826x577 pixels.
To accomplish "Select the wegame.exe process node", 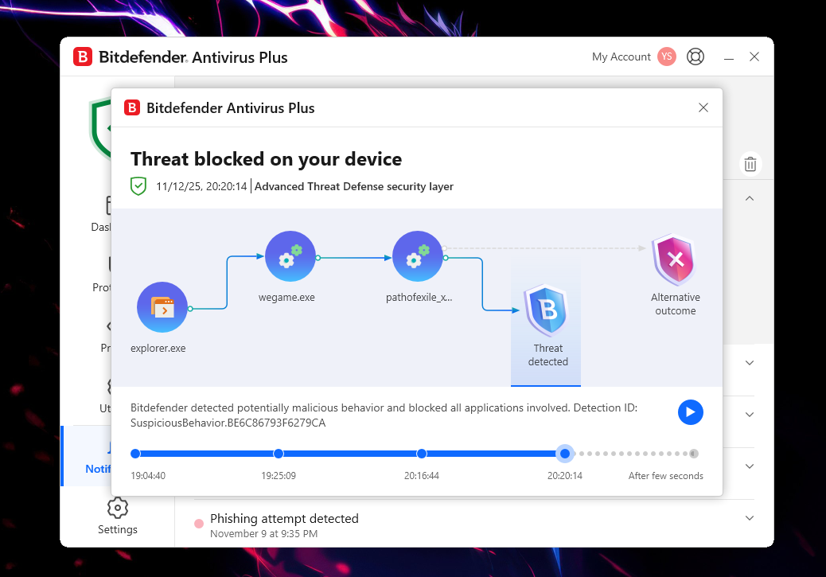I will coord(290,256).
